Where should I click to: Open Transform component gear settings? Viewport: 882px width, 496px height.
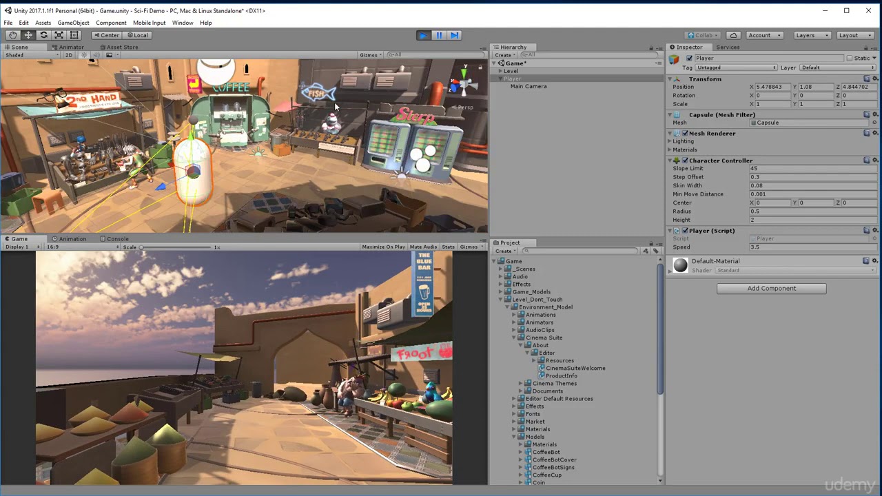(x=874, y=79)
